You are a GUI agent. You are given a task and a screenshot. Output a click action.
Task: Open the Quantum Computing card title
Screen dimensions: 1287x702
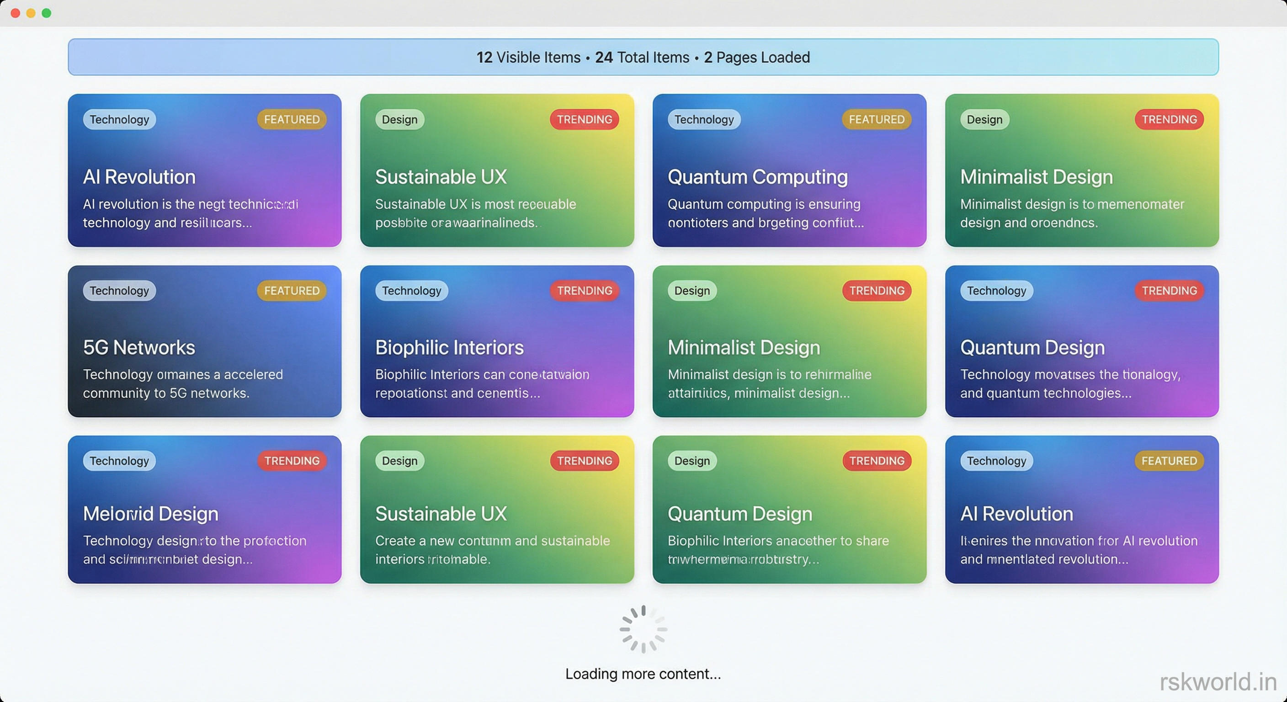[x=757, y=177]
